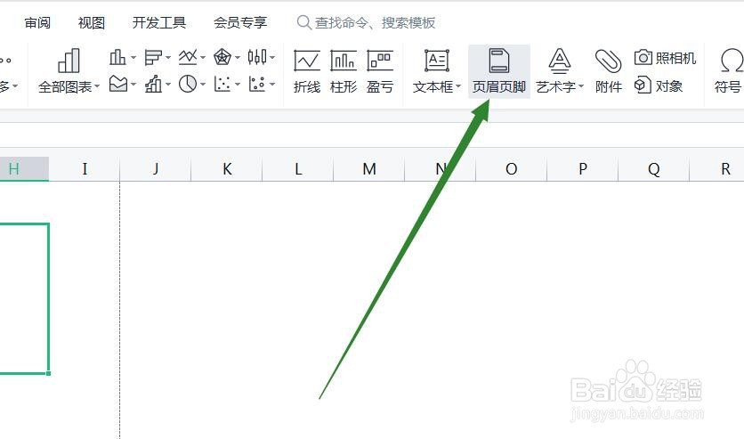Viewport: 744px width, 439px height.
Task: Expand the 全部图表 dropdown arrow
Action: [97, 86]
